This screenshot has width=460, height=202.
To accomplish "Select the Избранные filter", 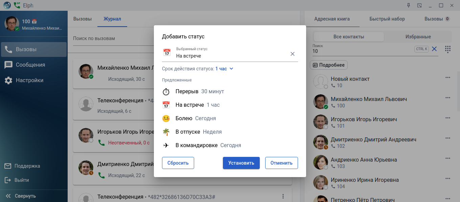I will tap(418, 37).
